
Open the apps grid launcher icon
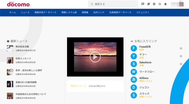pos(160,4)
